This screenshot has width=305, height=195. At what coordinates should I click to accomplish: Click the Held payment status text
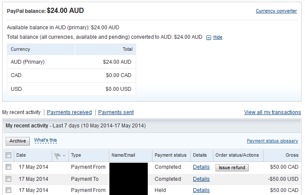(x=160, y=190)
